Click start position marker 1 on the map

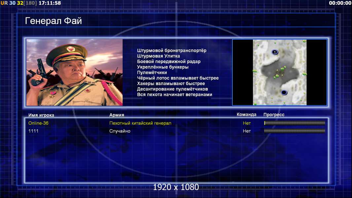275,52
